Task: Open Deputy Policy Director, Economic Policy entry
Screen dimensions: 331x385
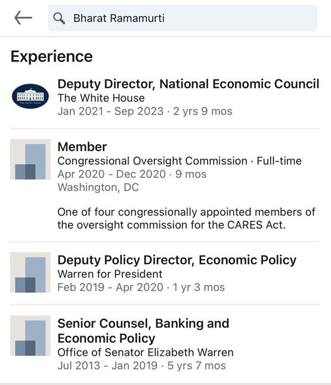Action: tap(177, 260)
